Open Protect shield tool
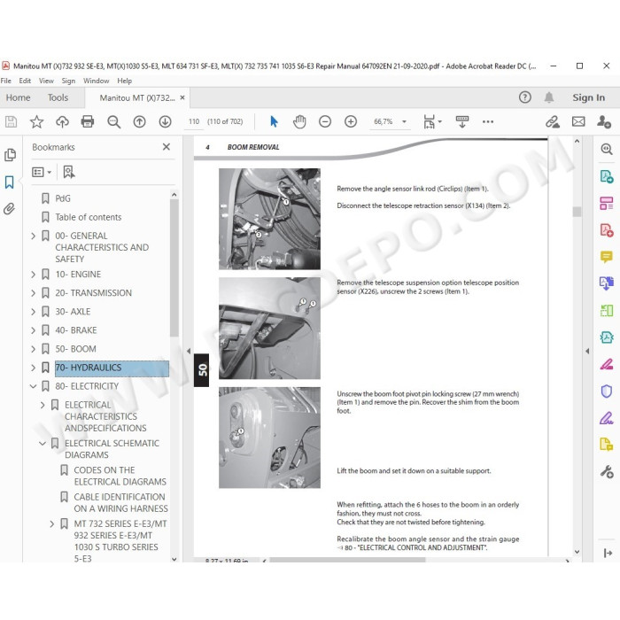 (606, 391)
